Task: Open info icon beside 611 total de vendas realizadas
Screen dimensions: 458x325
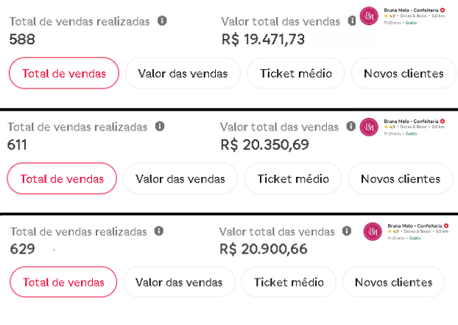Action: coord(160,126)
